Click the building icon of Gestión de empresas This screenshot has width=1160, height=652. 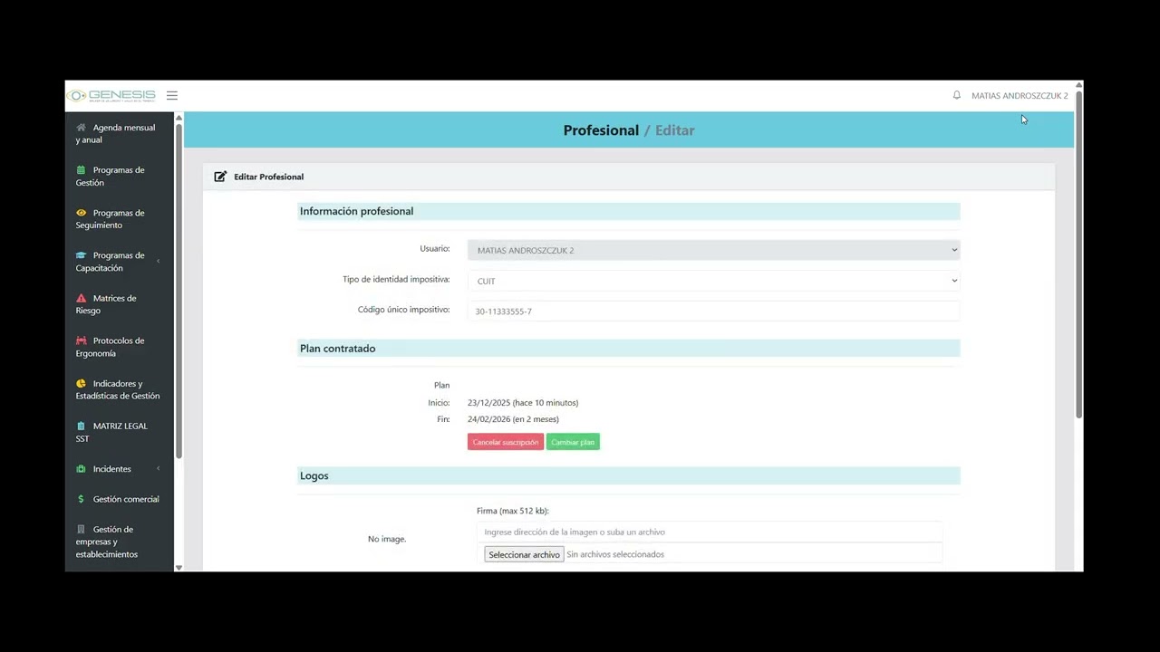click(x=81, y=529)
